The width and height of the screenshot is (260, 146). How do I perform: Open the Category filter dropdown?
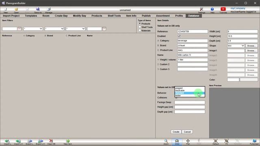coord(33,29)
